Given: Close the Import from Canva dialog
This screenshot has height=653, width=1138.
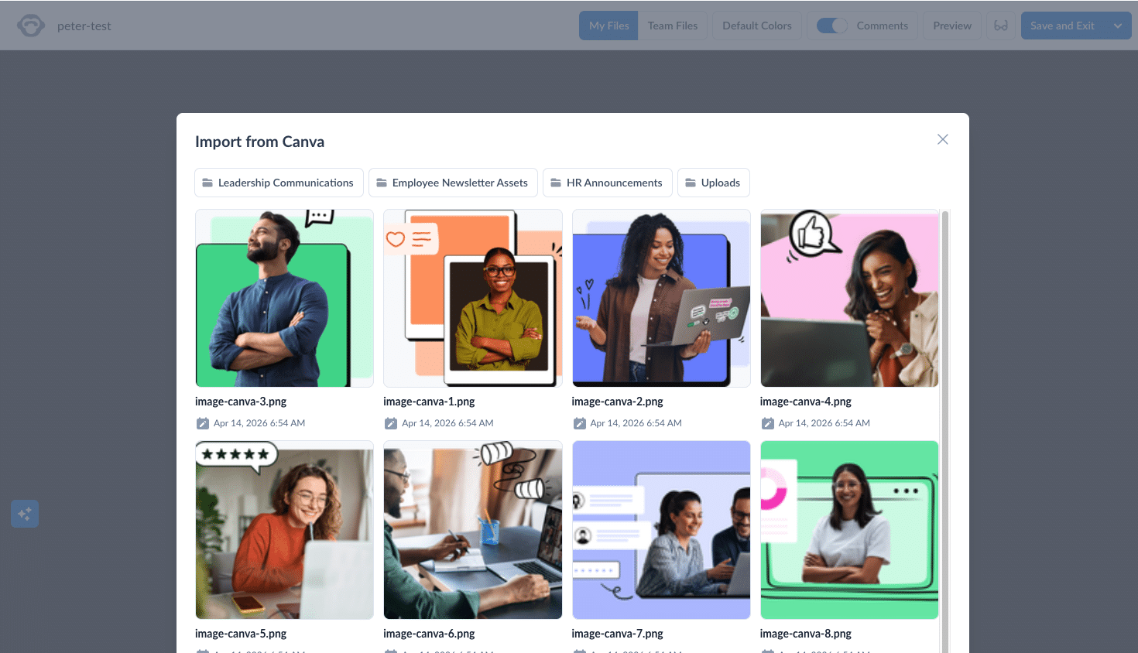Looking at the screenshot, I should click(x=942, y=139).
